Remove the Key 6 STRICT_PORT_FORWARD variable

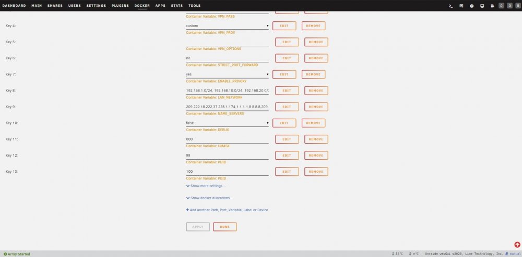pyautogui.click(x=316, y=58)
